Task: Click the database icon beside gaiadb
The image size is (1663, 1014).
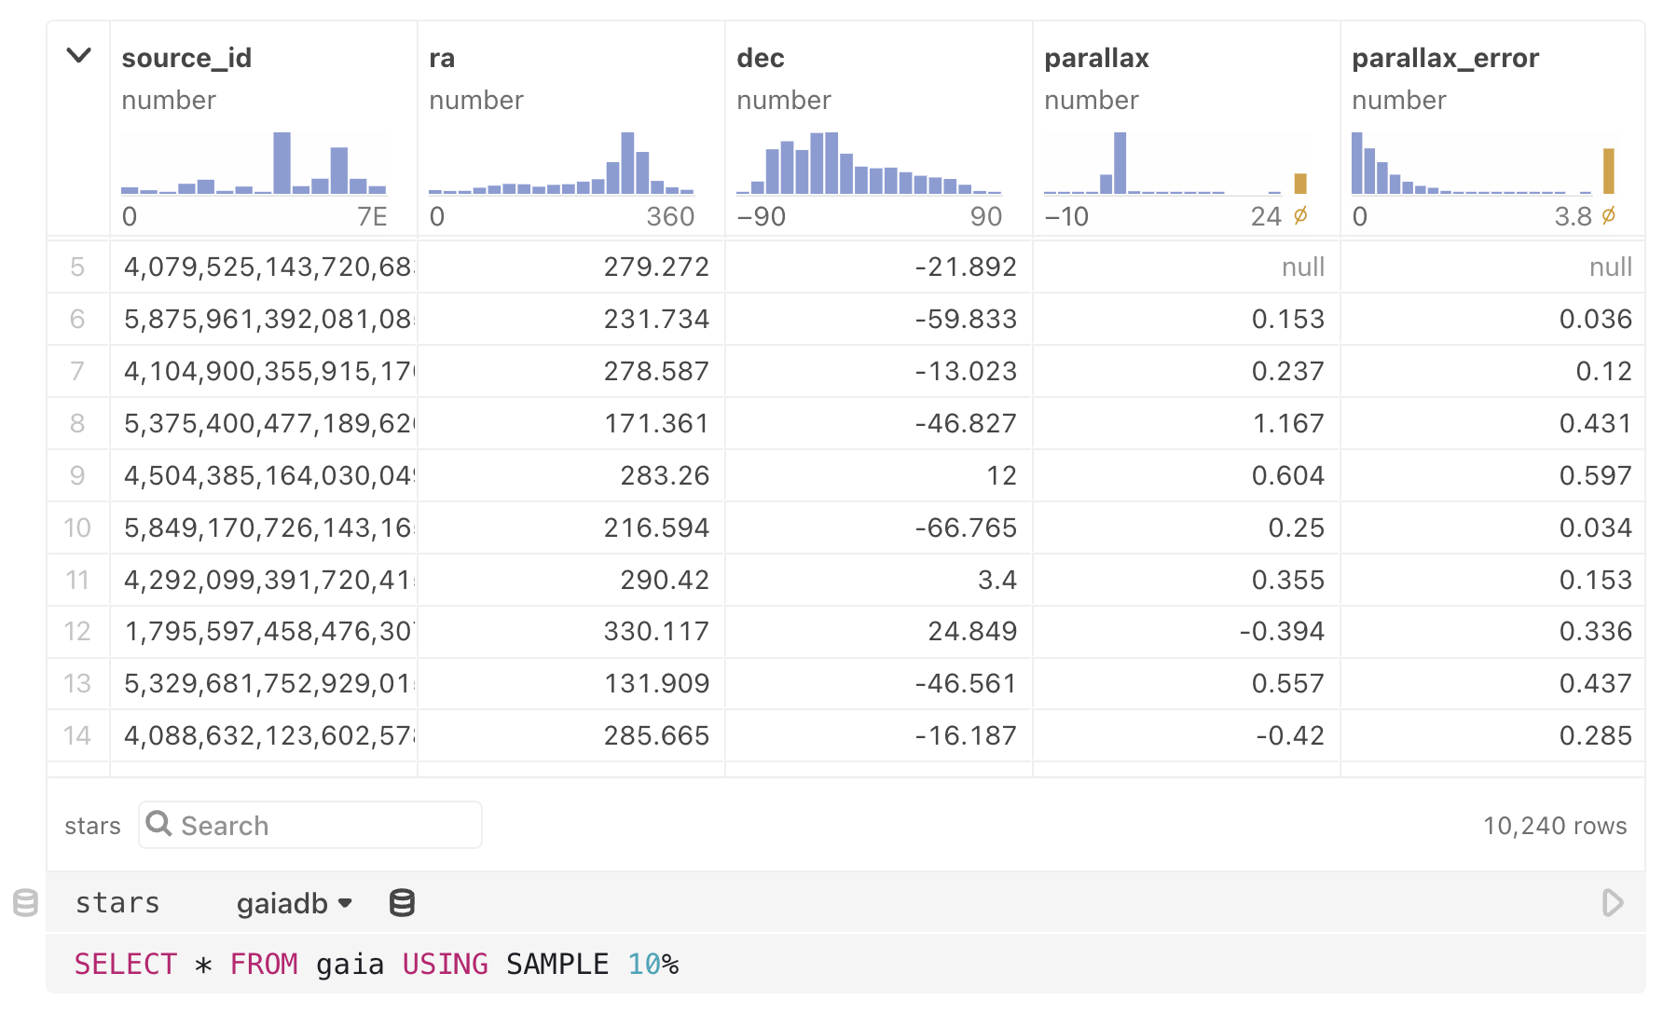Action: pos(401,902)
